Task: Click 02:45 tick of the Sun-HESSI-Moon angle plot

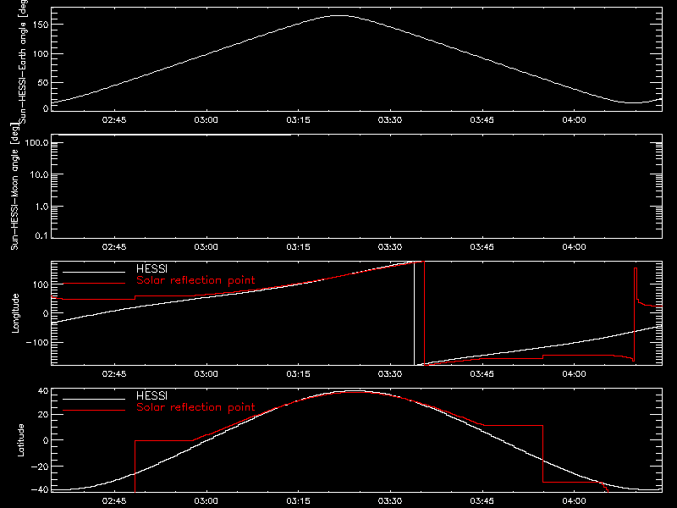Action: 114,247
